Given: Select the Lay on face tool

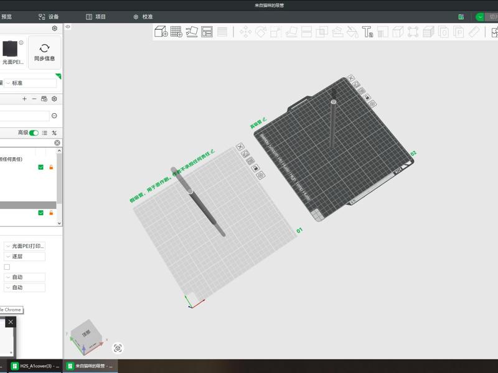Looking at the screenshot, I should [x=291, y=32].
